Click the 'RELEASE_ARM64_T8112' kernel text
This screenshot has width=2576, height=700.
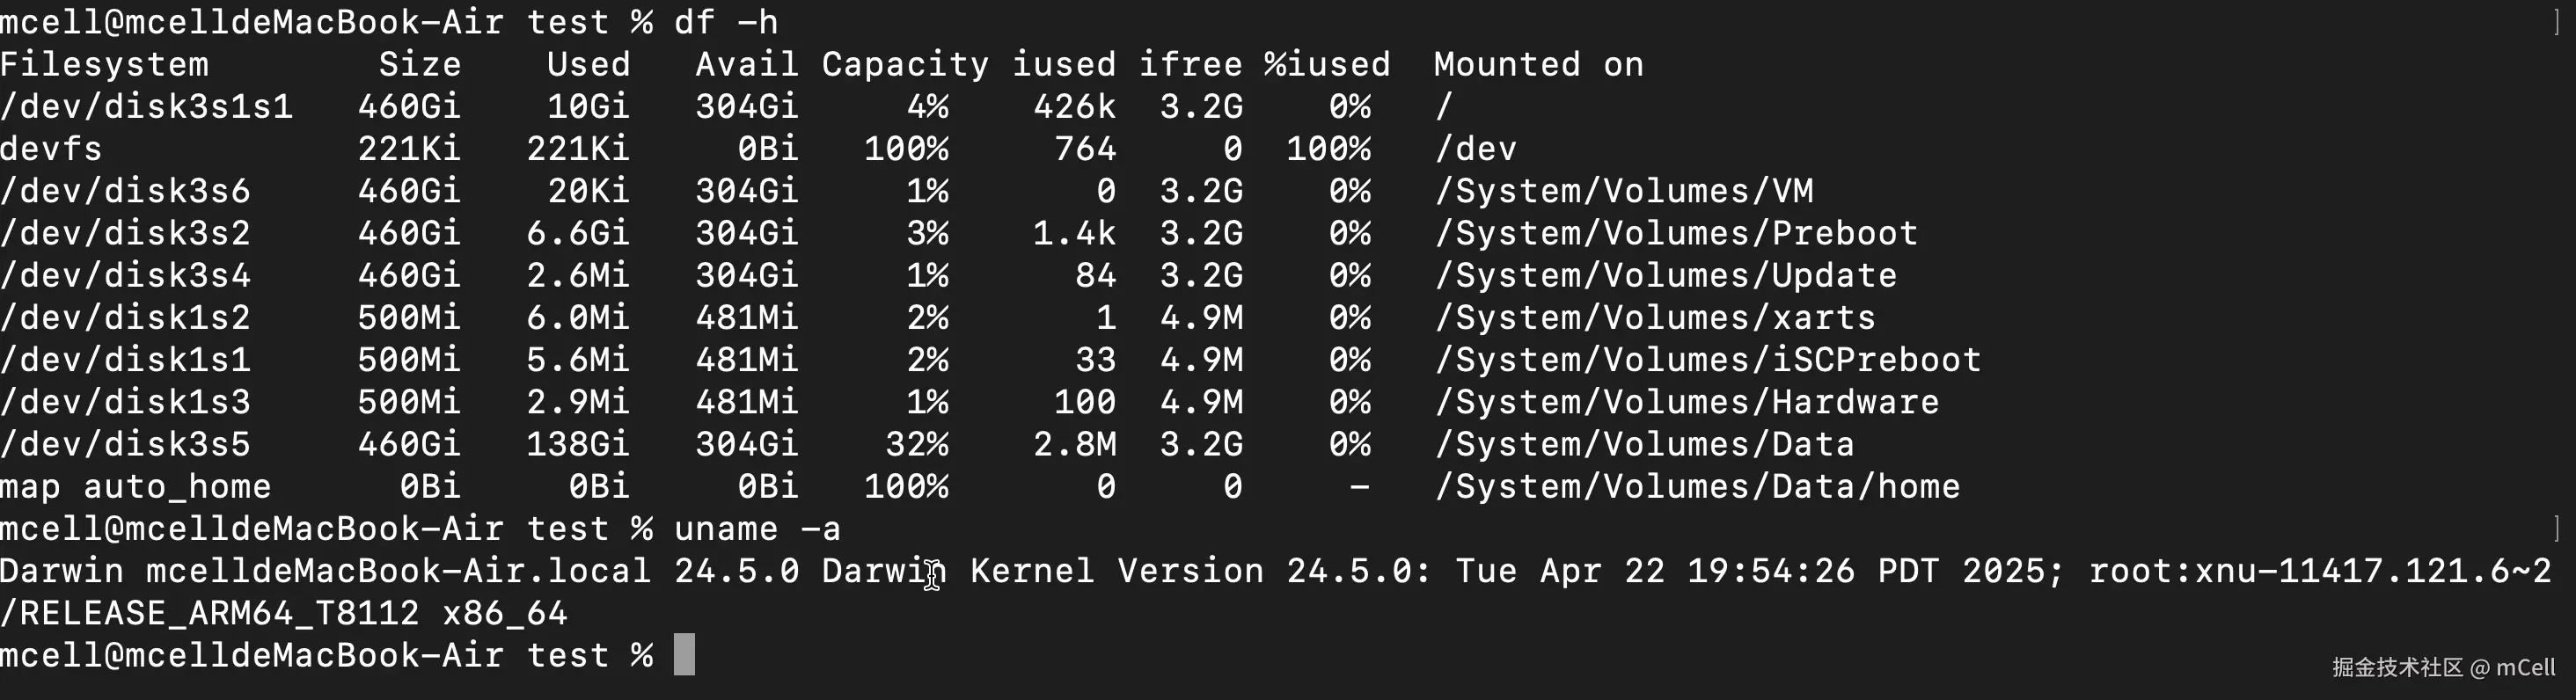point(220,613)
